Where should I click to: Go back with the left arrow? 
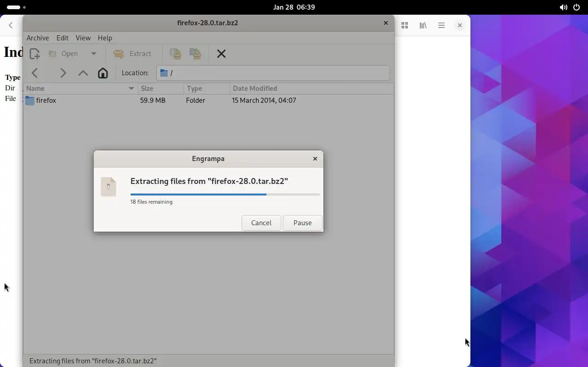(35, 73)
